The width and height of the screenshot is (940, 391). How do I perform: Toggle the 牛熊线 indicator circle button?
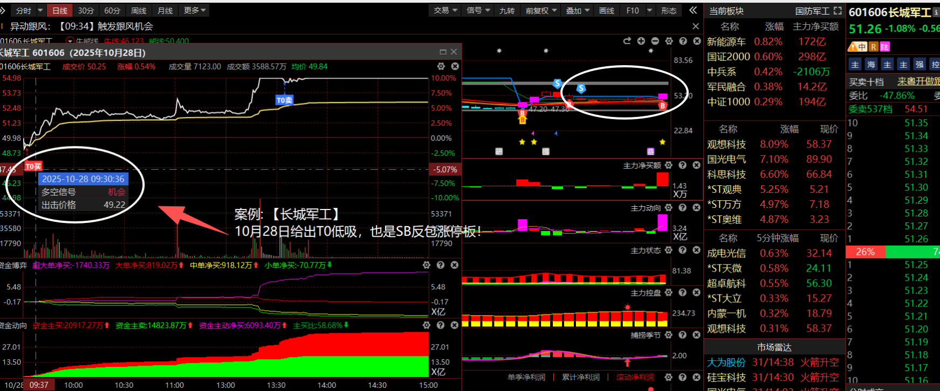[x=70, y=41]
